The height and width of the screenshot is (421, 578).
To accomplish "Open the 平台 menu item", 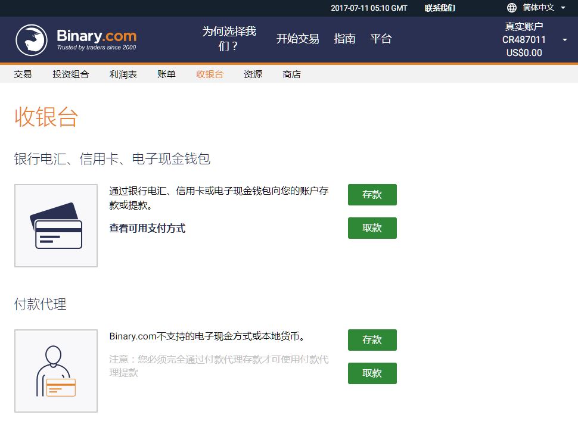I will 381,39.
